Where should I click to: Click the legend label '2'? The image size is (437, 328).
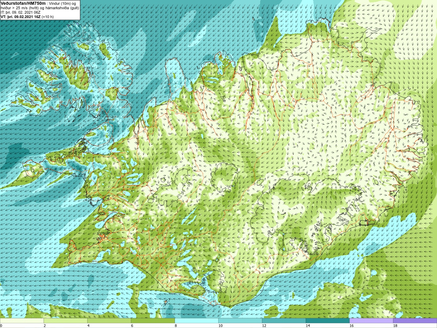[45, 326]
